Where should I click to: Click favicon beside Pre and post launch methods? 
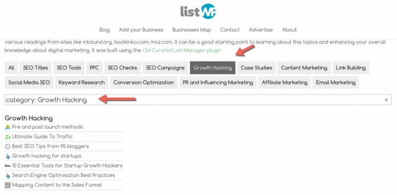8,127
